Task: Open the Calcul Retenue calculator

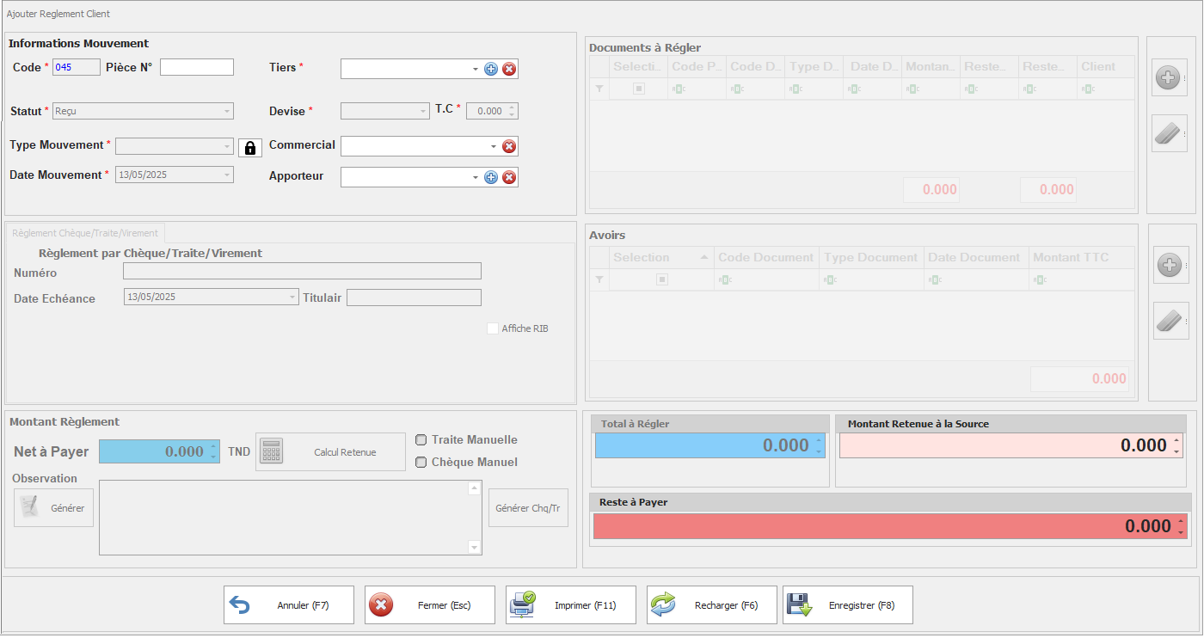Action: (330, 451)
